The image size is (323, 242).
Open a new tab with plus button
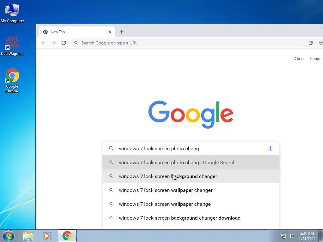pyautogui.click(x=122, y=32)
